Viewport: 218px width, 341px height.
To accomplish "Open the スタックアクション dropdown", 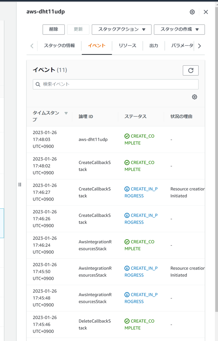I will point(121,30).
